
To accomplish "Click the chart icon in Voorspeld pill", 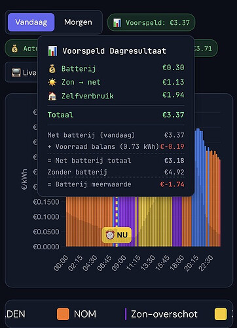I will pos(117,23).
